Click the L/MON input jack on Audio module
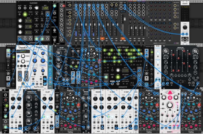 click(x=183, y=34)
